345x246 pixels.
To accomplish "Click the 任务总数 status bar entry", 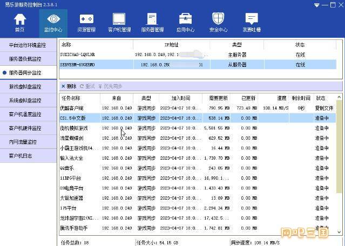I will point(75,243).
